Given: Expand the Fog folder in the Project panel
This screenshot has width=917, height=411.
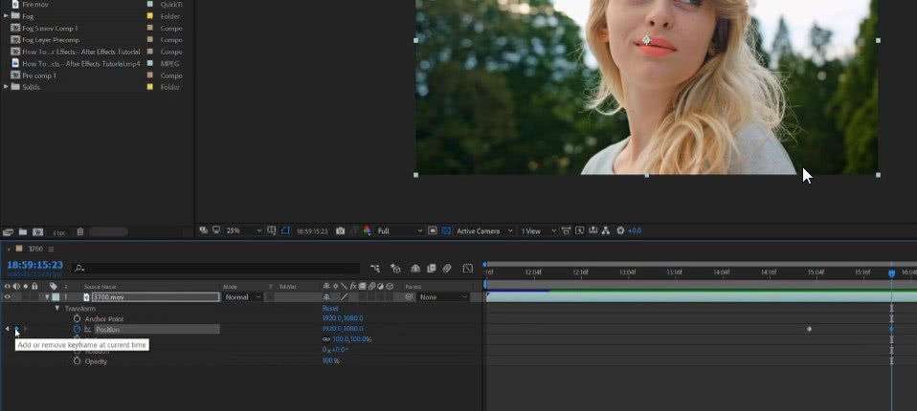Looking at the screenshot, I should point(7,16).
